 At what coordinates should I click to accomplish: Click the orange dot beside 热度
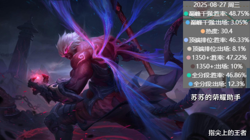coord(203,31)
